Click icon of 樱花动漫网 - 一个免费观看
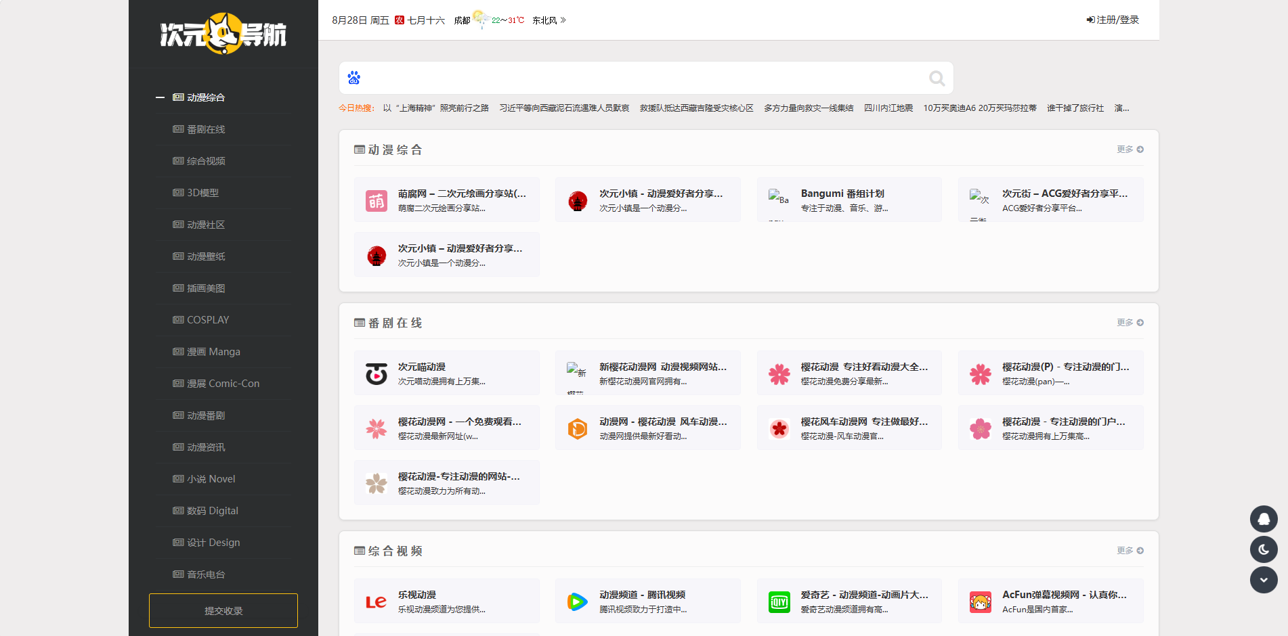The height and width of the screenshot is (636, 1288). [377, 428]
